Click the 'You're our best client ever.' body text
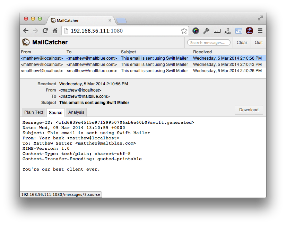This screenshot has height=225, width=286. 61,169
